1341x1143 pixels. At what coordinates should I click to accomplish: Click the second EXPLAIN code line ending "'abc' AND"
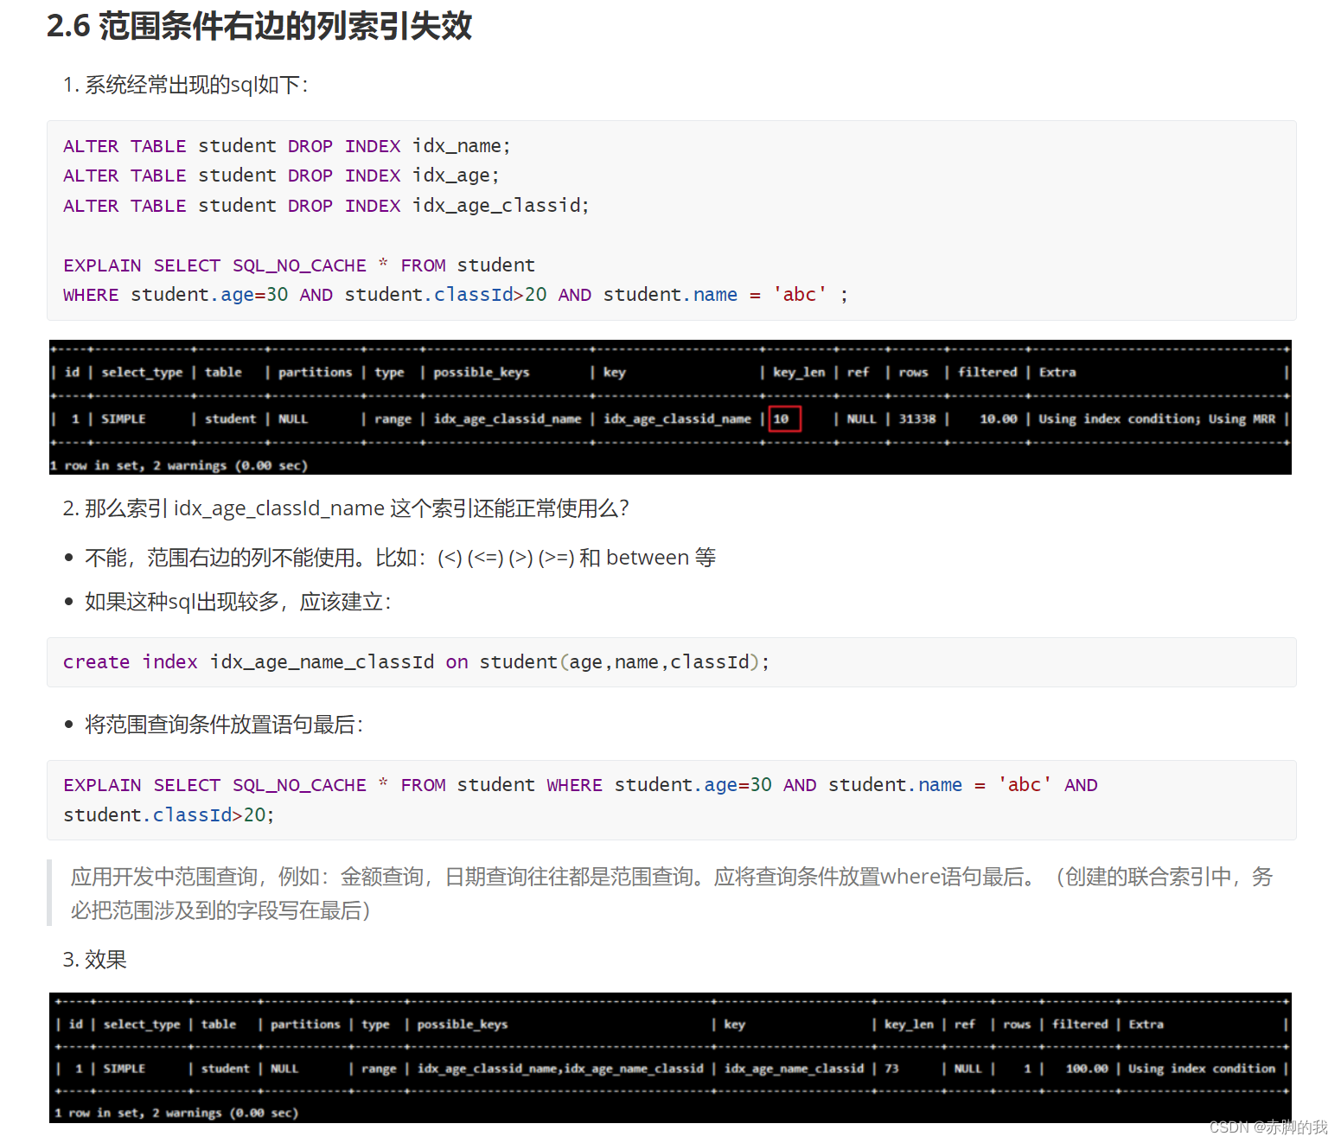point(580,785)
